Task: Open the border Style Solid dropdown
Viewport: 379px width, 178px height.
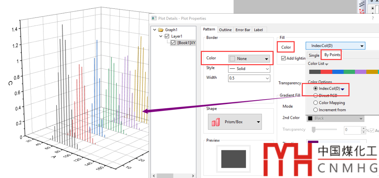Action: click(249, 69)
